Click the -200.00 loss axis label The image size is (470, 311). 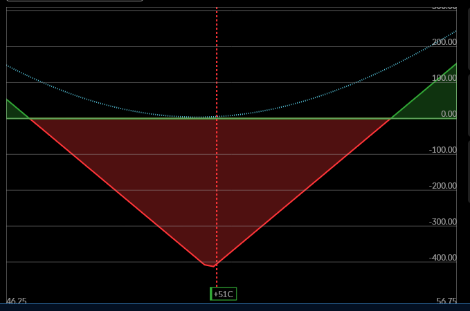[x=443, y=186]
